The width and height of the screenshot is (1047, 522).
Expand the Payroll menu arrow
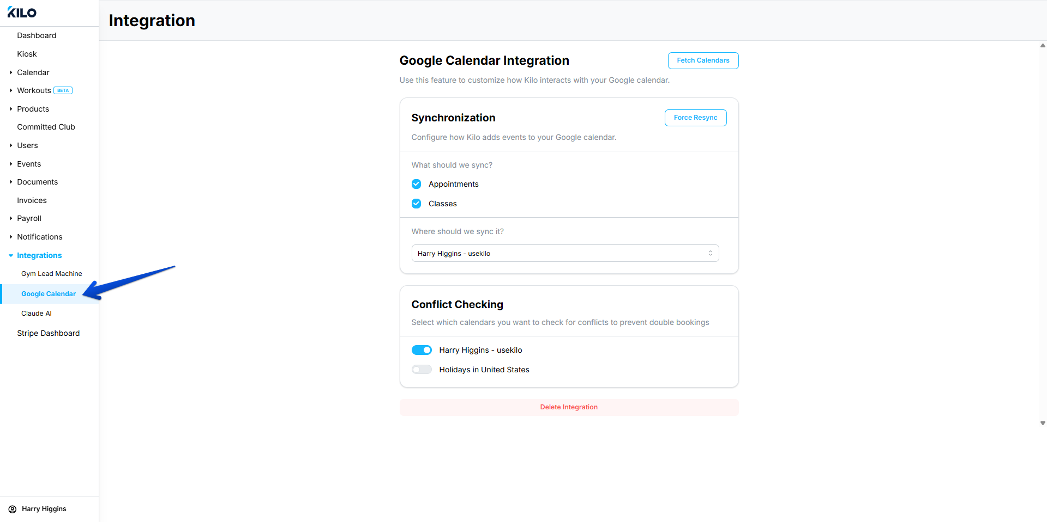click(x=11, y=218)
